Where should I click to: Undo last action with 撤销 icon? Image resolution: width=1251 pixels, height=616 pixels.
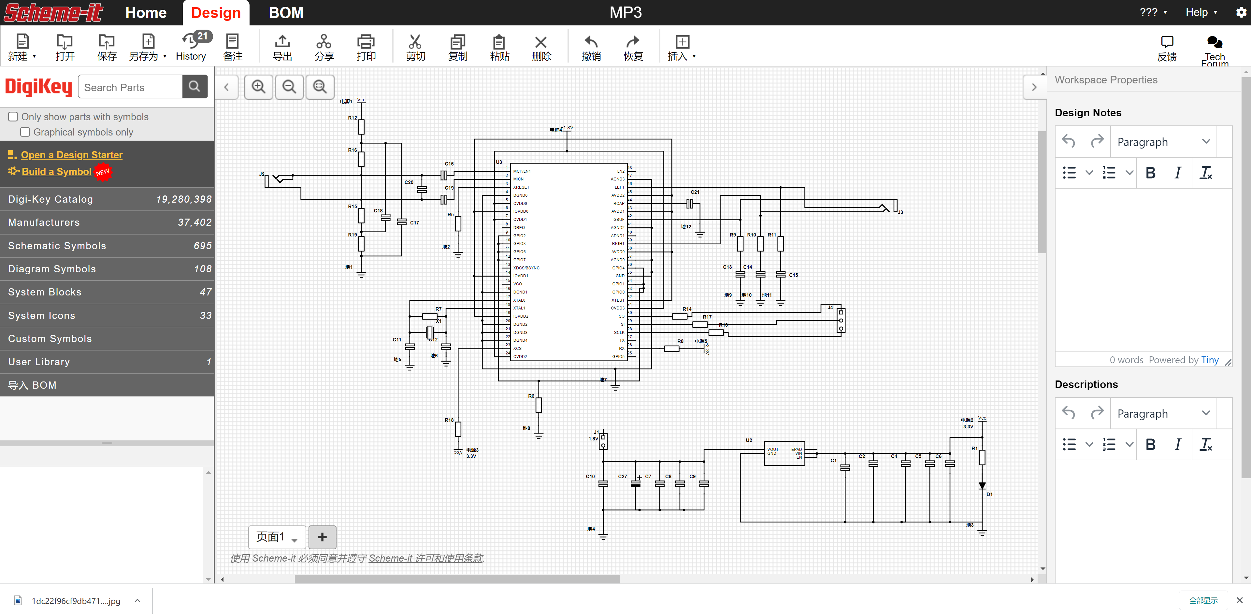591,42
